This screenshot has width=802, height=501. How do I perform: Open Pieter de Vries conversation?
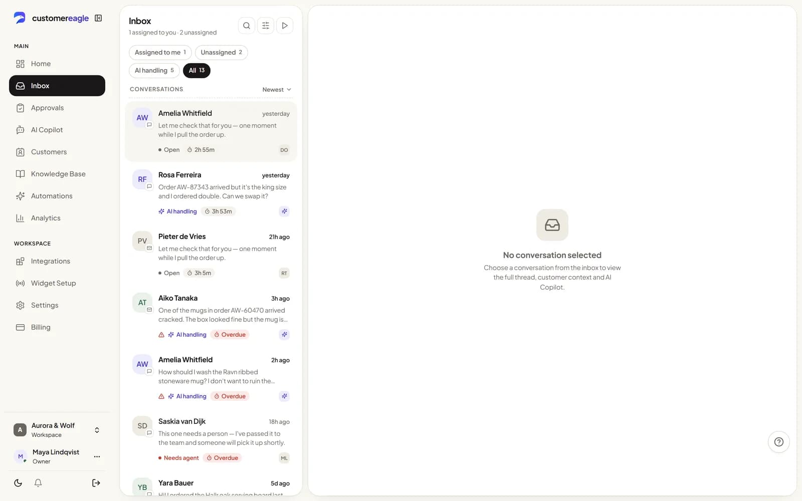[x=211, y=255]
